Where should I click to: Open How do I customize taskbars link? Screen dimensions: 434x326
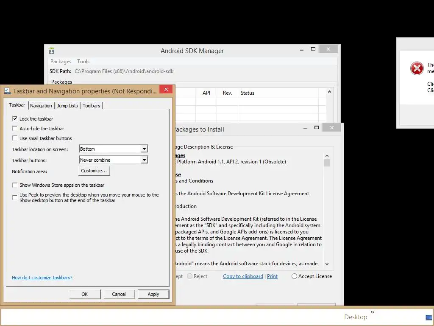pyautogui.click(x=42, y=278)
